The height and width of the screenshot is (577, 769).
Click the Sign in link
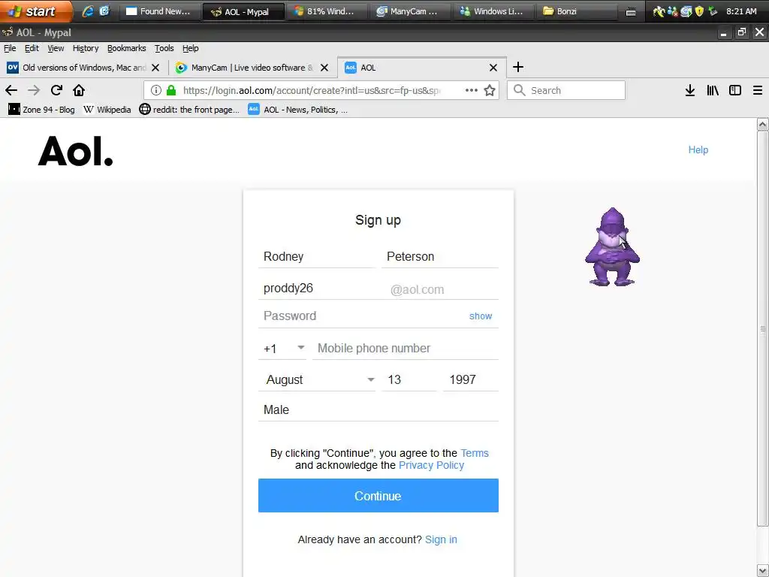pyautogui.click(x=441, y=539)
